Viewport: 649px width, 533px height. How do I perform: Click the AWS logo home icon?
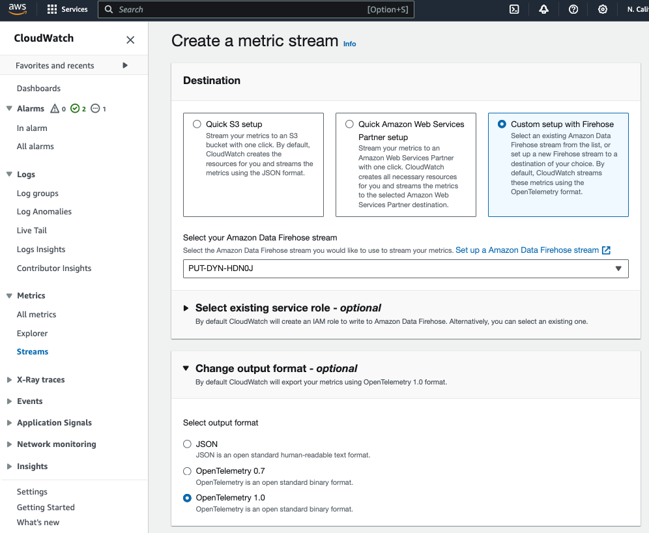(x=18, y=9)
